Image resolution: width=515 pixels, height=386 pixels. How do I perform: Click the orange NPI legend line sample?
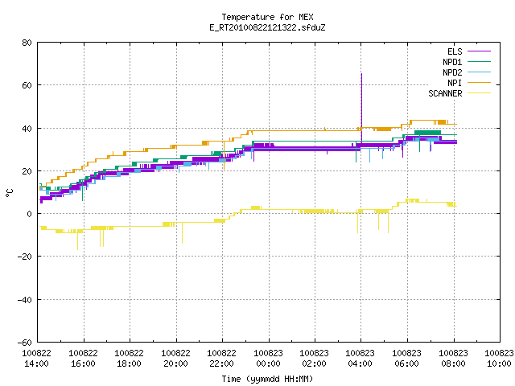[x=479, y=83]
